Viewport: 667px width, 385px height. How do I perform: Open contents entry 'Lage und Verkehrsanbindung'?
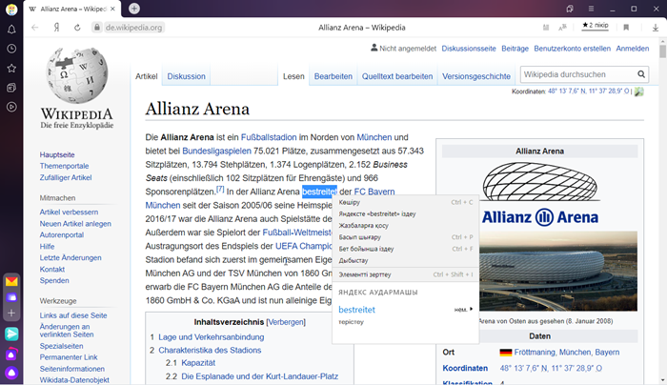pyautogui.click(x=211, y=337)
